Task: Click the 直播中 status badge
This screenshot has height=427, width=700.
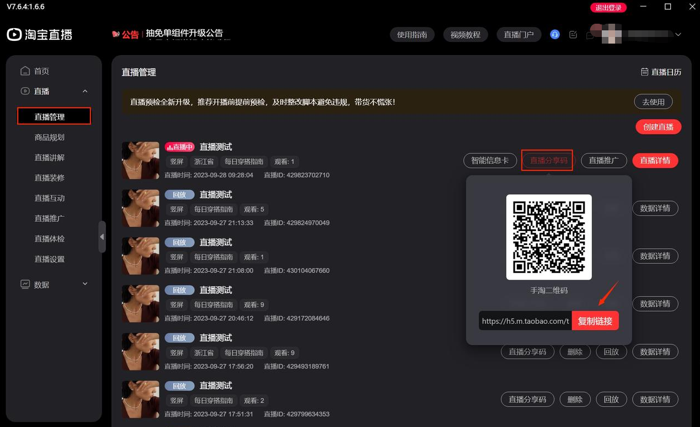Action: coord(180,147)
